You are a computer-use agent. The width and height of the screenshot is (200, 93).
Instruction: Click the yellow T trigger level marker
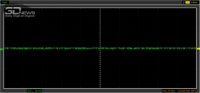[x=198, y=49]
